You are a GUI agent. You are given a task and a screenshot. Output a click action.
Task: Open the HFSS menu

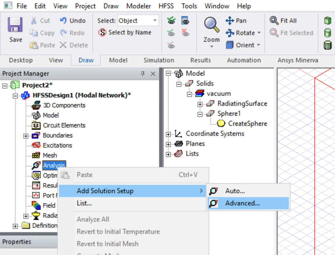(x=166, y=6)
